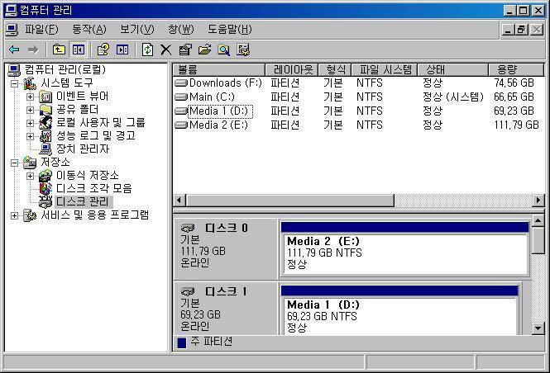This screenshot has height=373, width=550.
Task: Click the Back arrow toolbar icon
Action: point(14,50)
